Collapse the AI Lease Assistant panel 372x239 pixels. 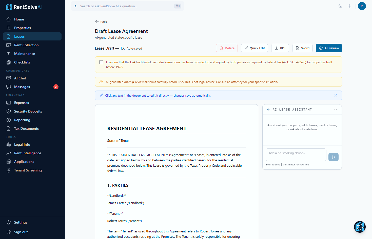pos(336,110)
